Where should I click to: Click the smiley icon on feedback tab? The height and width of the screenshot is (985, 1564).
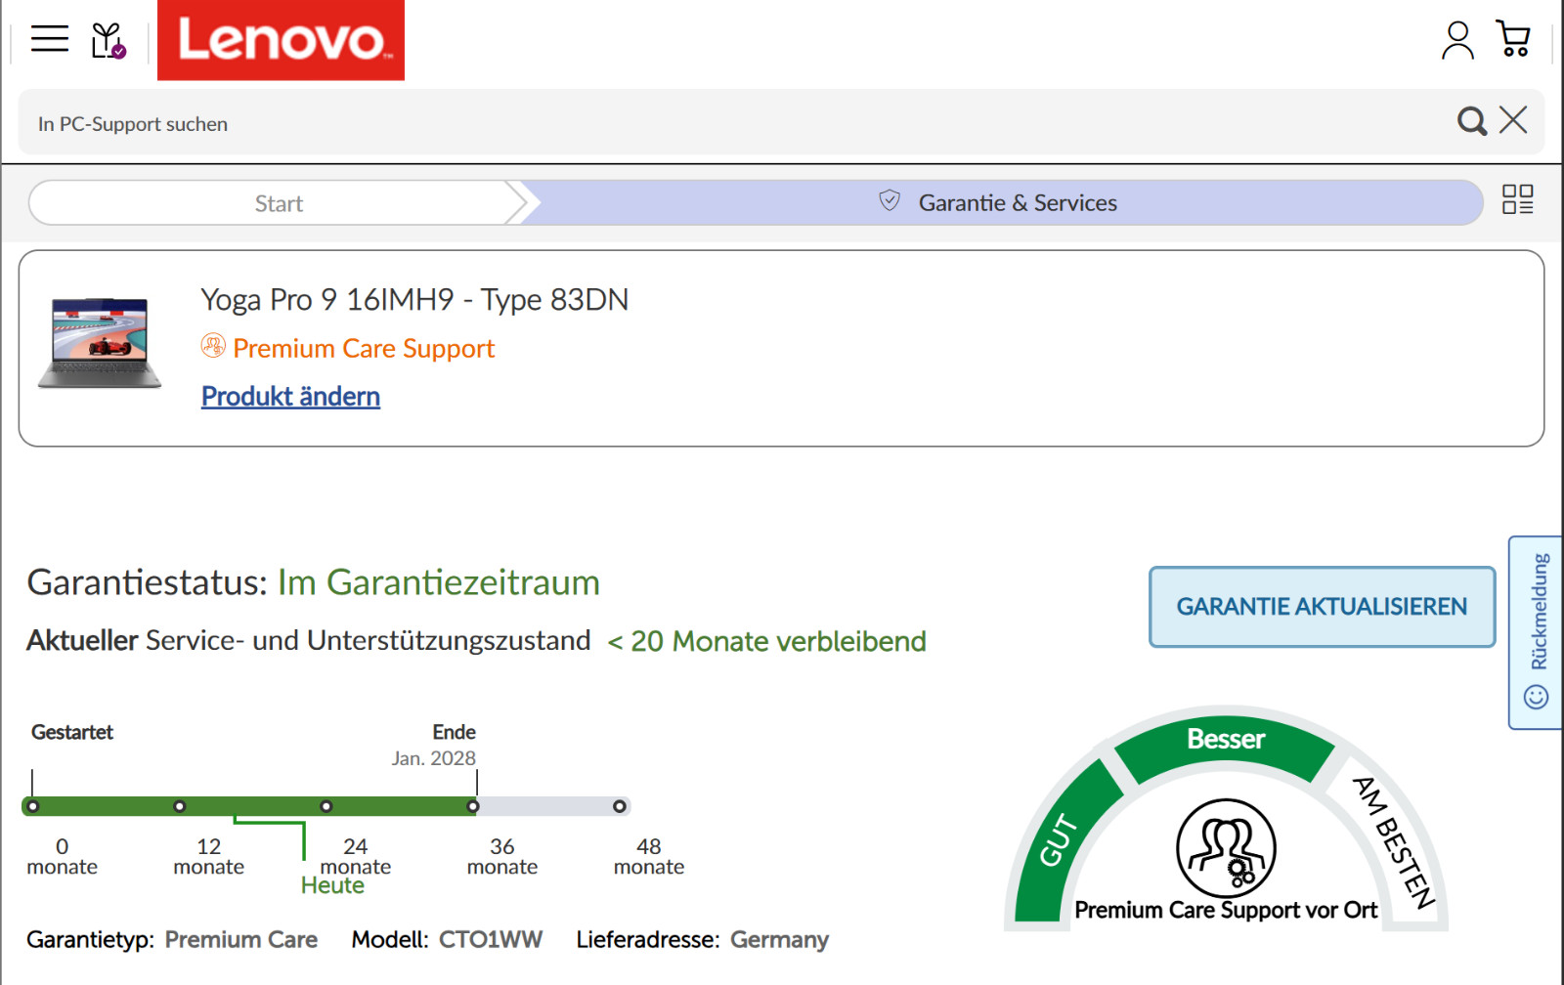tap(1537, 697)
